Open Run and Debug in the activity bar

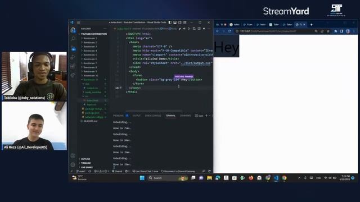coord(73,57)
